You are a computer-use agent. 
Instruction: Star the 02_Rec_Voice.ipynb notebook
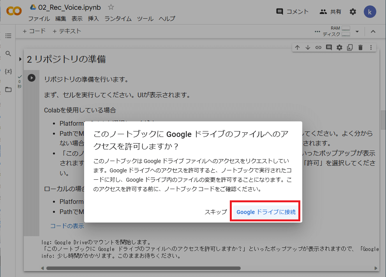[x=111, y=7]
